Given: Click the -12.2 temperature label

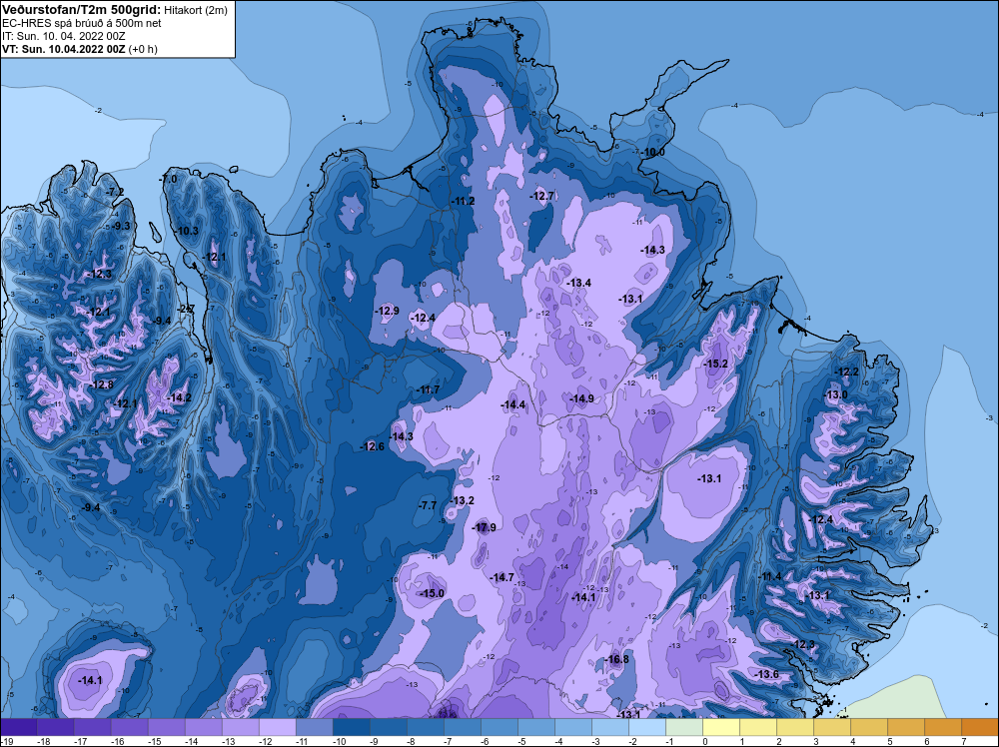Looking at the screenshot, I should [x=847, y=372].
